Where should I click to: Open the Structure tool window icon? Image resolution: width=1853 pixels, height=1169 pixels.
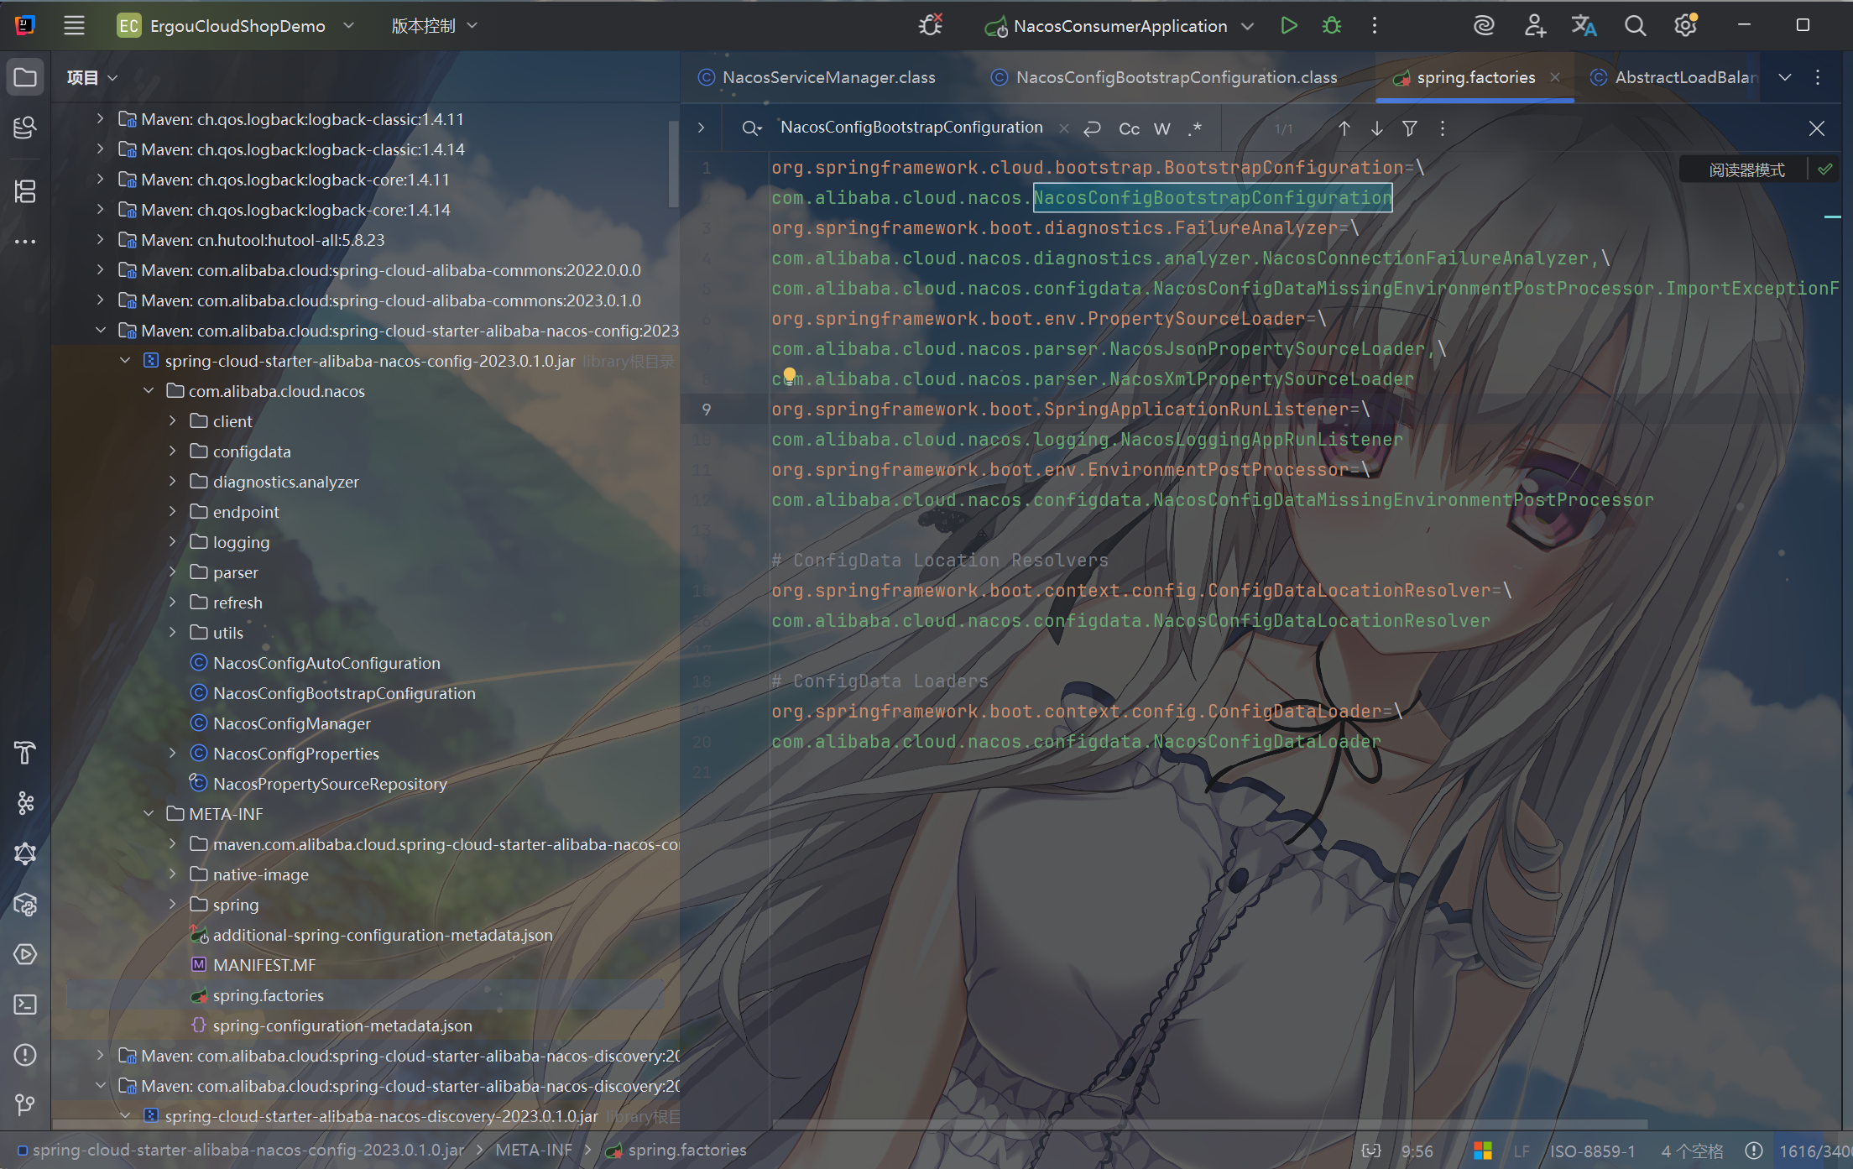[25, 191]
